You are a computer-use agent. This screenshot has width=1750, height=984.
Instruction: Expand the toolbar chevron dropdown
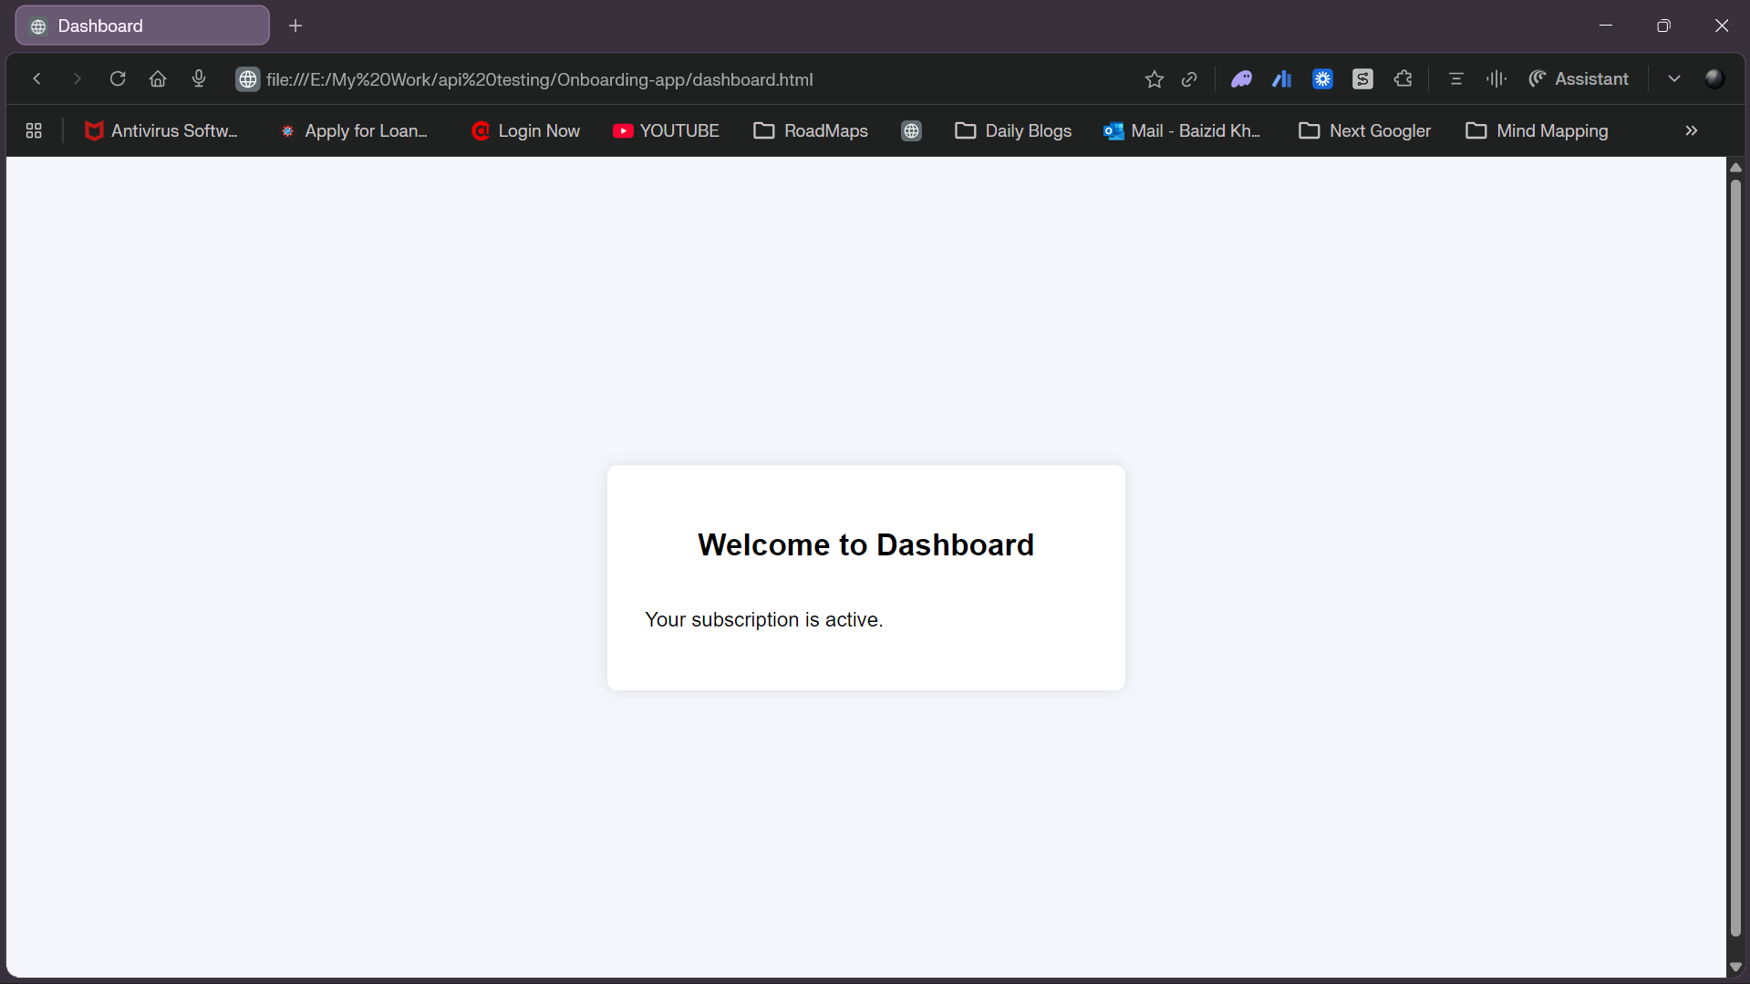click(1674, 79)
